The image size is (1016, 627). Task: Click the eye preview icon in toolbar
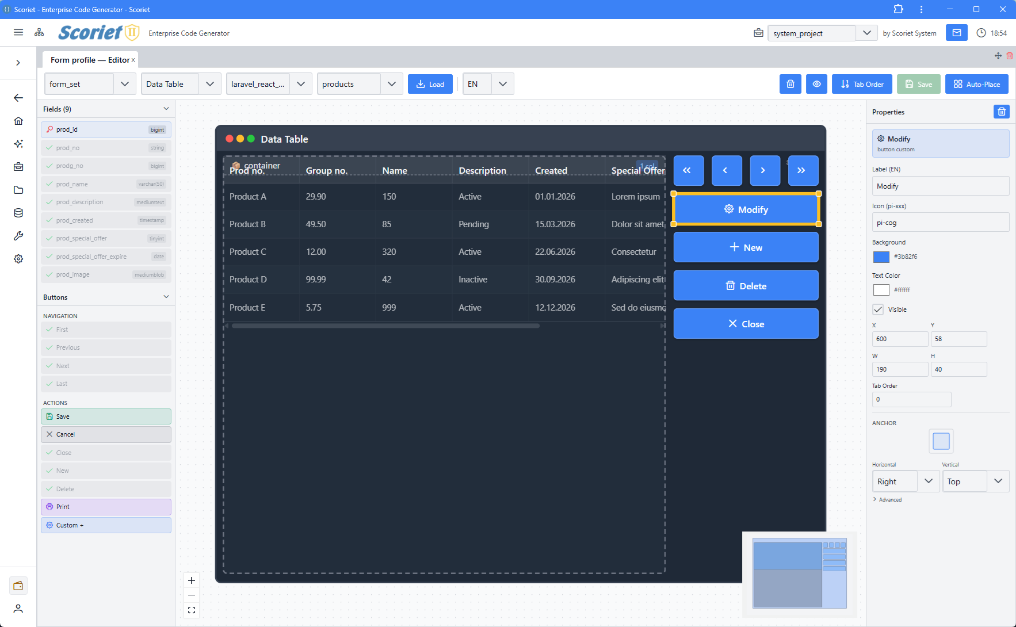pyautogui.click(x=816, y=84)
